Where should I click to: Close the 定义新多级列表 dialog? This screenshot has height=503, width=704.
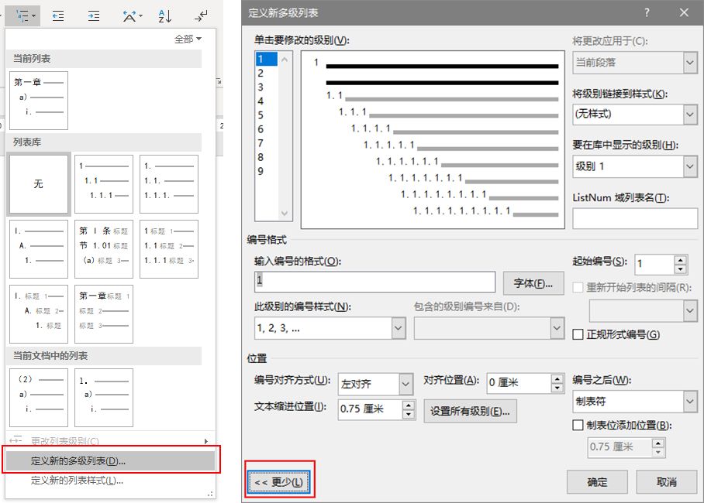tap(684, 12)
